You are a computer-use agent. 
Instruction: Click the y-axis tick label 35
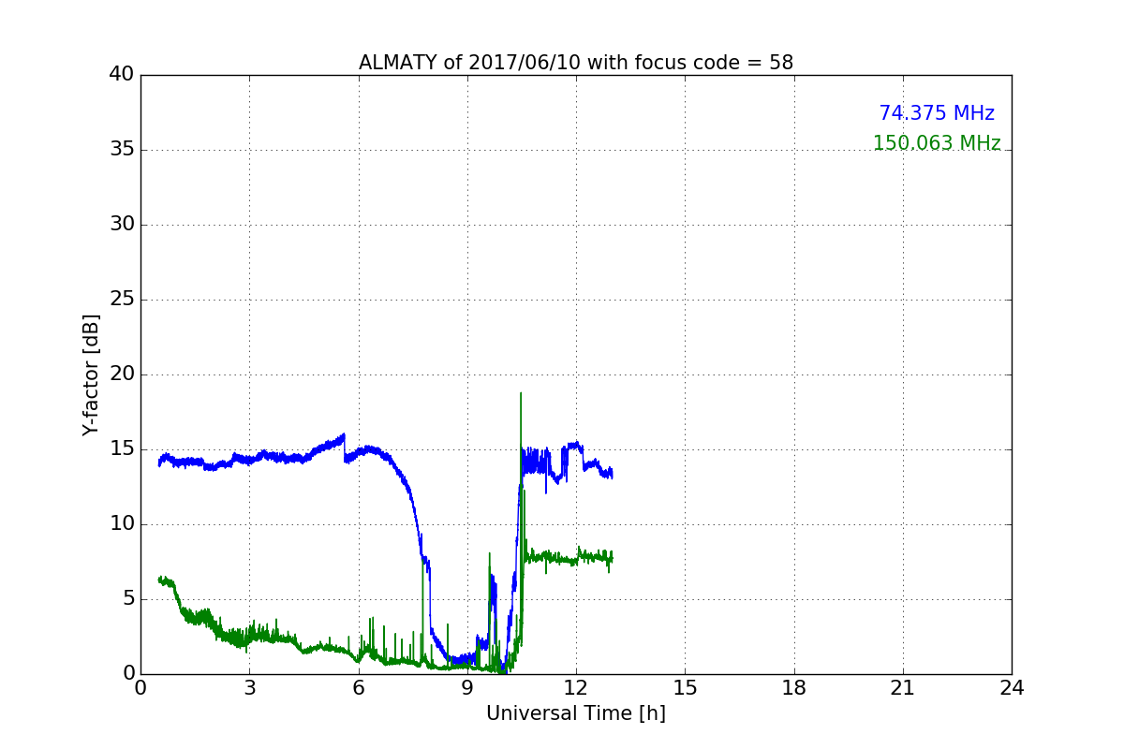tap(121, 150)
